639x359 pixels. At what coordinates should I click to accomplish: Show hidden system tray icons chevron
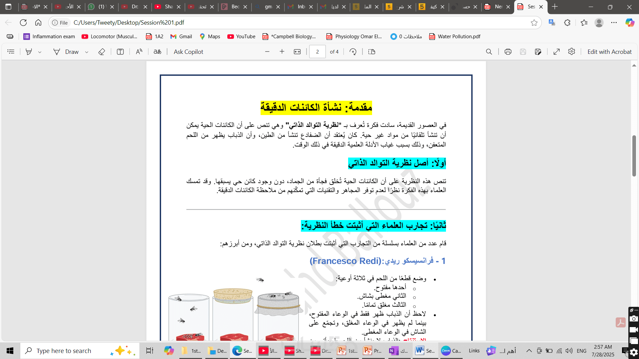pos(529,351)
